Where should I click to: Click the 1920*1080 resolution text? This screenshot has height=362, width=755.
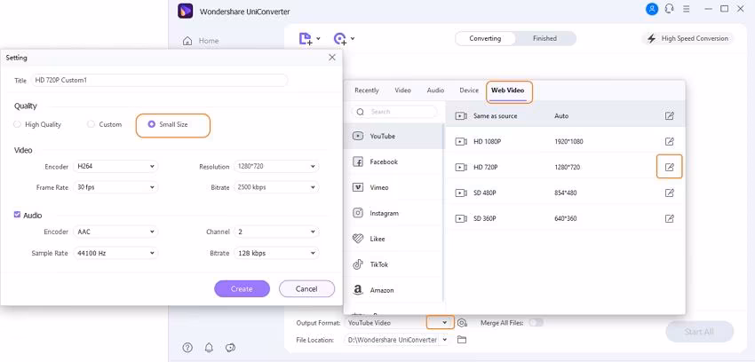(x=568, y=142)
